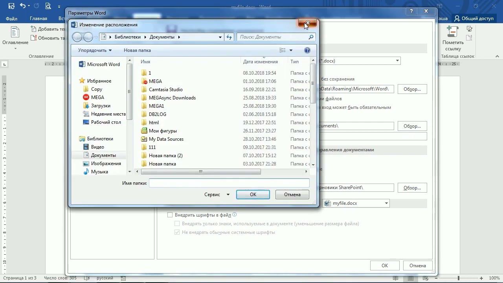
Task: Click the search magnifier icon
Action: [x=311, y=37]
